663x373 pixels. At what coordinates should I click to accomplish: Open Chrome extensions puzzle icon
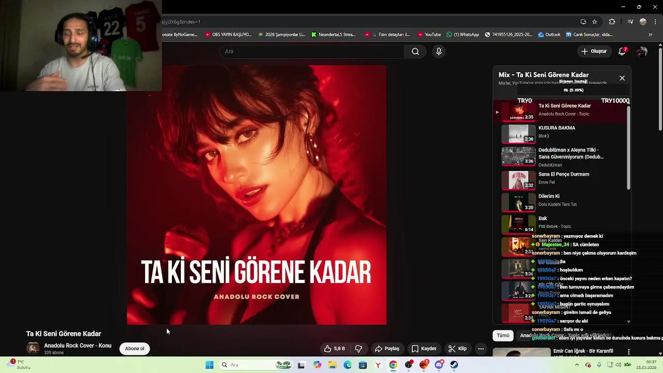point(612,22)
